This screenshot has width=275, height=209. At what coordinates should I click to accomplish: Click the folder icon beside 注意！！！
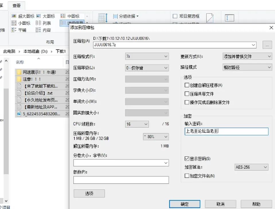pyautogui.click(x=19, y=79)
